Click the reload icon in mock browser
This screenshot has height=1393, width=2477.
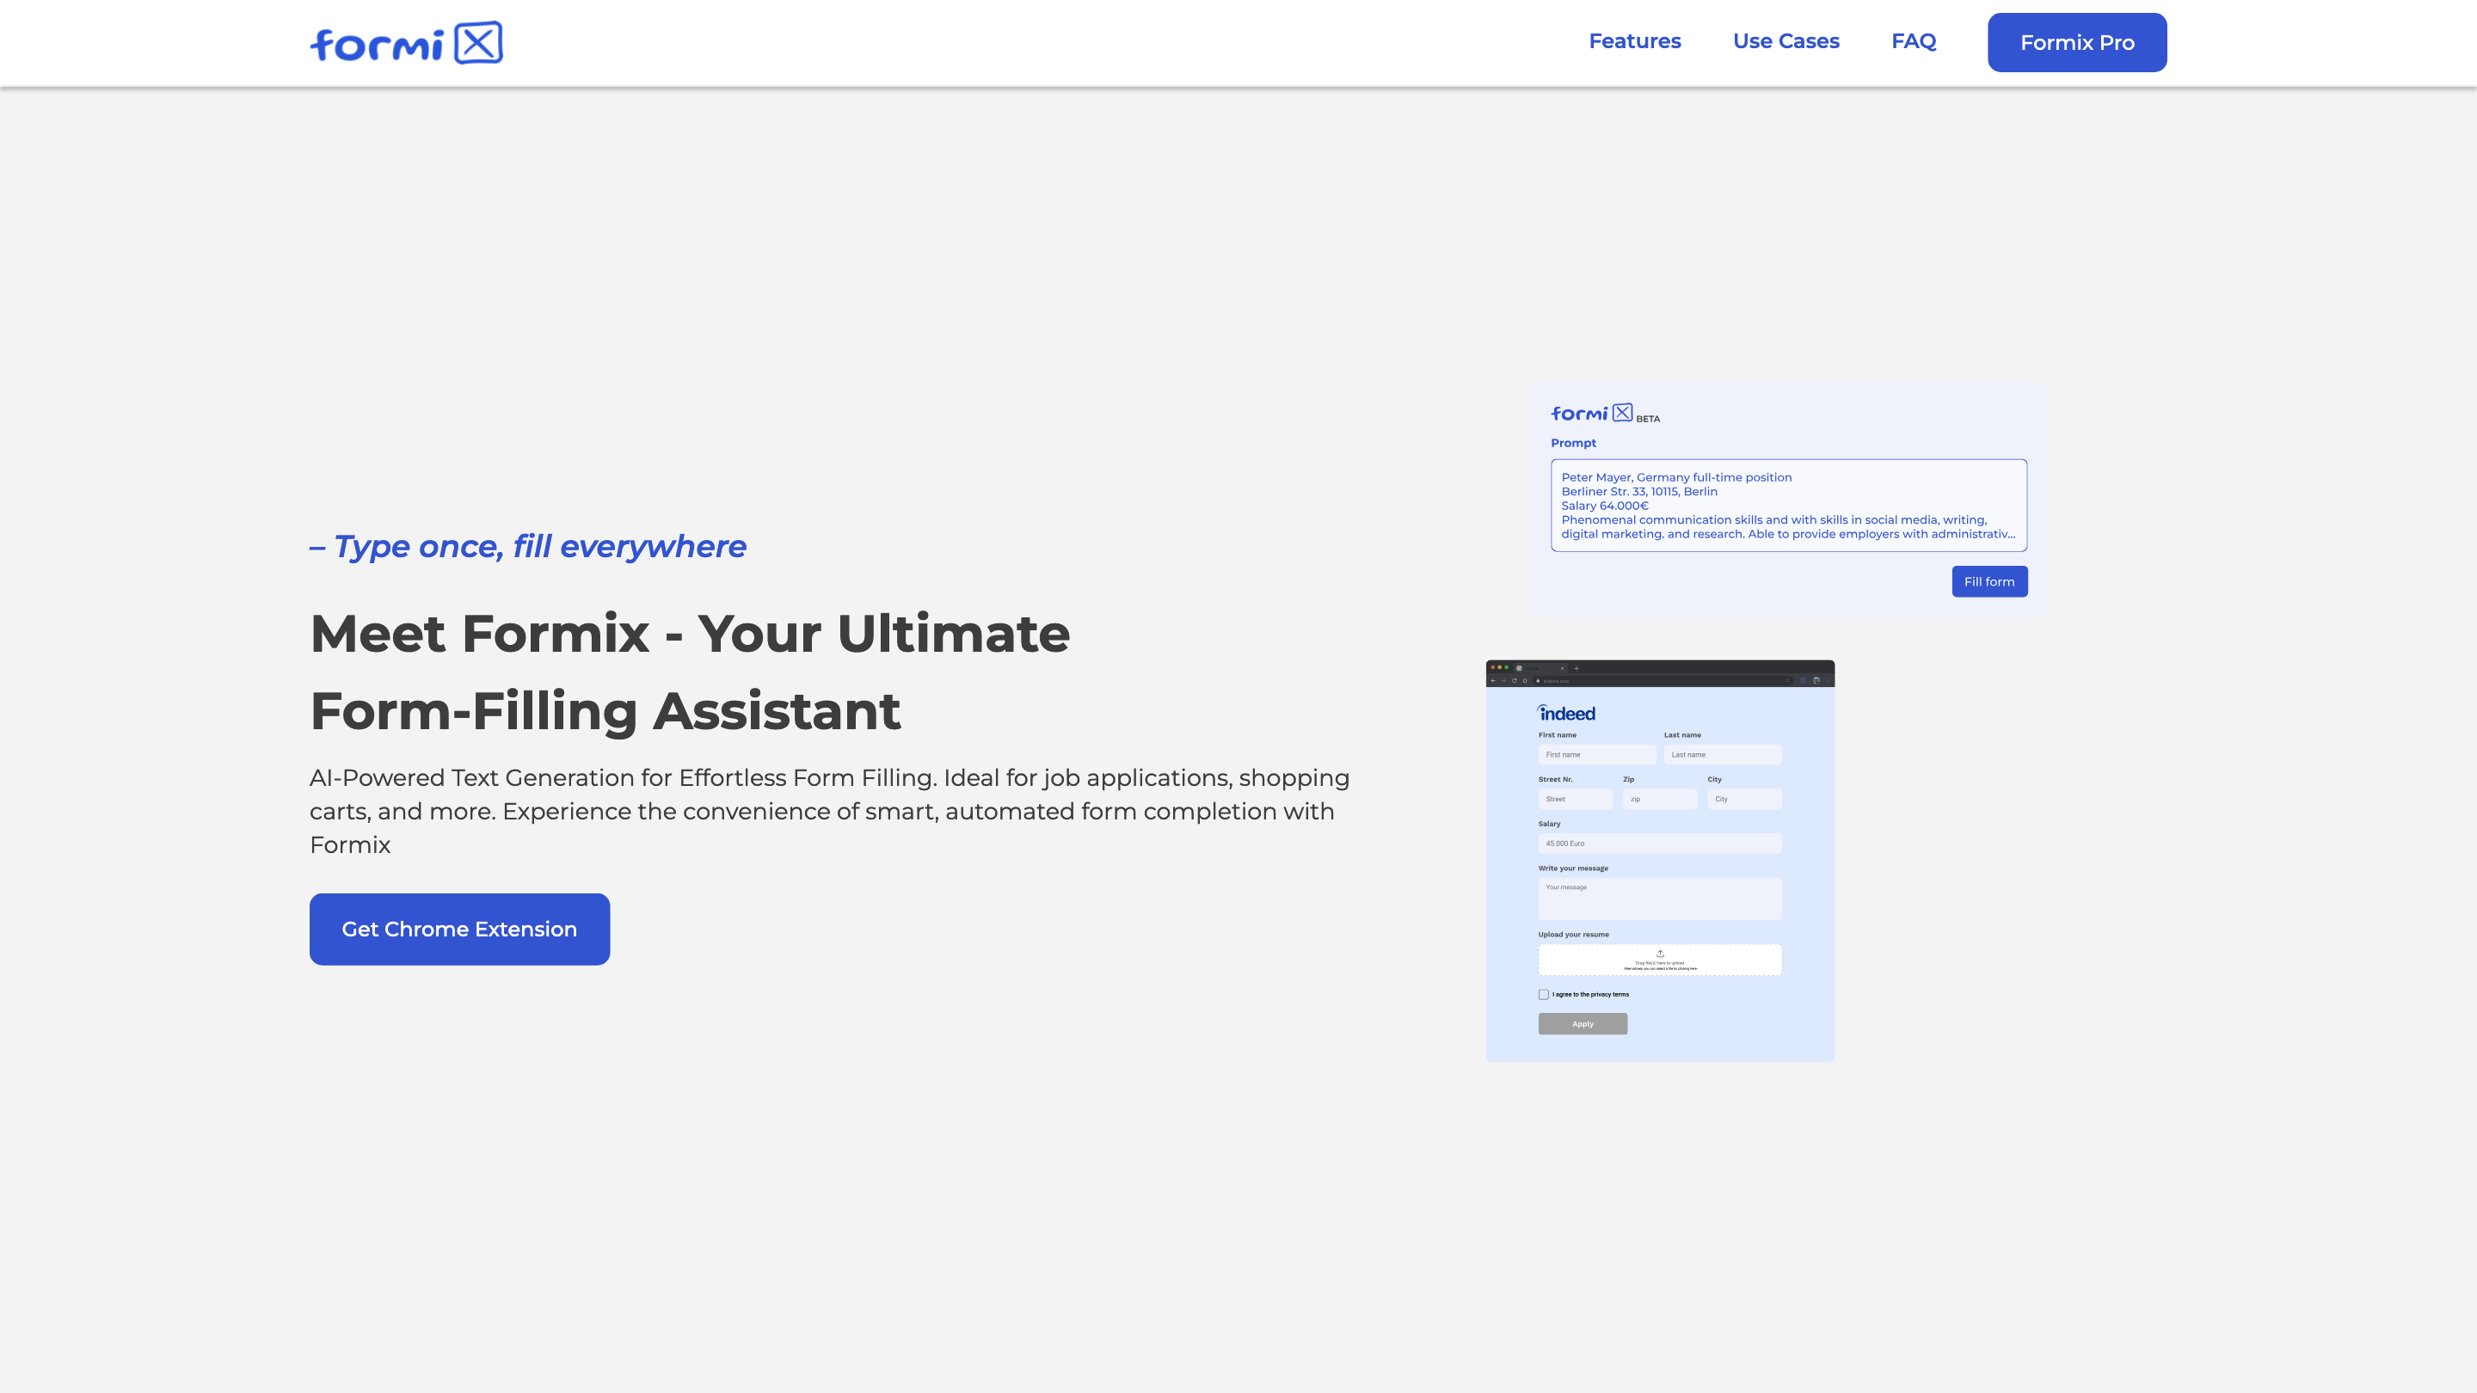tap(1515, 682)
